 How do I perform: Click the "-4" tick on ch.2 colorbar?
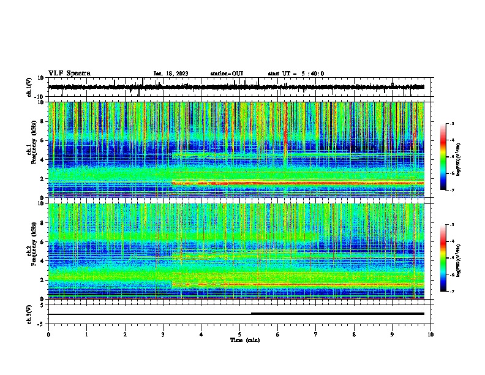(452, 241)
